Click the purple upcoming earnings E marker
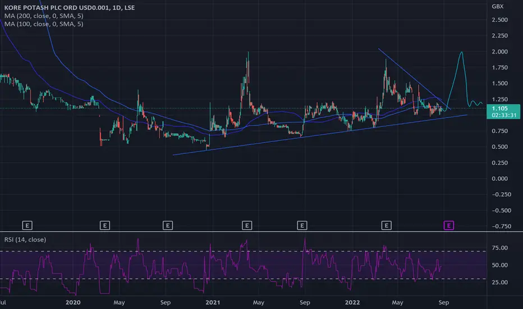 [x=448, y=226]
